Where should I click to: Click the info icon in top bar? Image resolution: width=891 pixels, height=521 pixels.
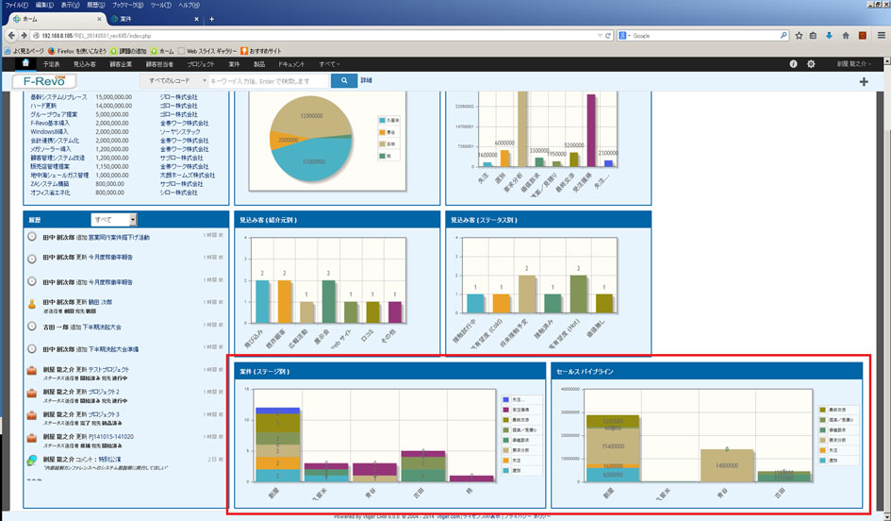pos(793,63)
